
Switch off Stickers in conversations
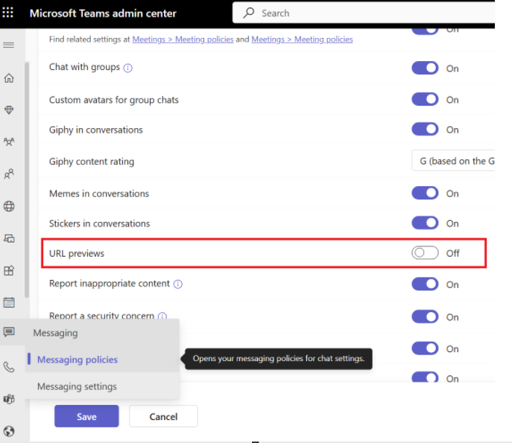pyautogui.click(x=425, y=223)
